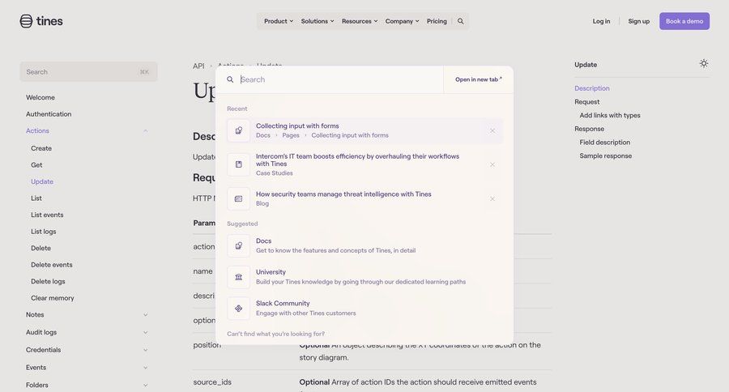Expand the Folders section chevron
The image size is (729, 392).
pos(146,385)
